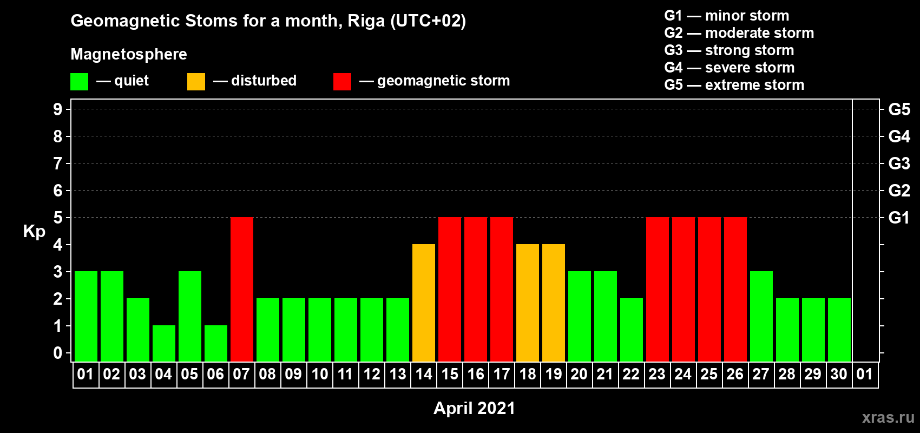Click the 'G4 — severe storm' legend text
This screenshot has width=920, height=433.
pos(730,68)
